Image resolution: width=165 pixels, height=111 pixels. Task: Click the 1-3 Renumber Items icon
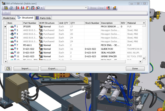[x=22, y=8]
